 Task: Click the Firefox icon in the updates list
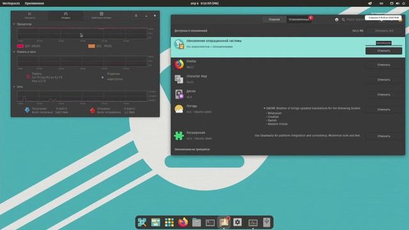pyautogui.click(x=179, y=65)
